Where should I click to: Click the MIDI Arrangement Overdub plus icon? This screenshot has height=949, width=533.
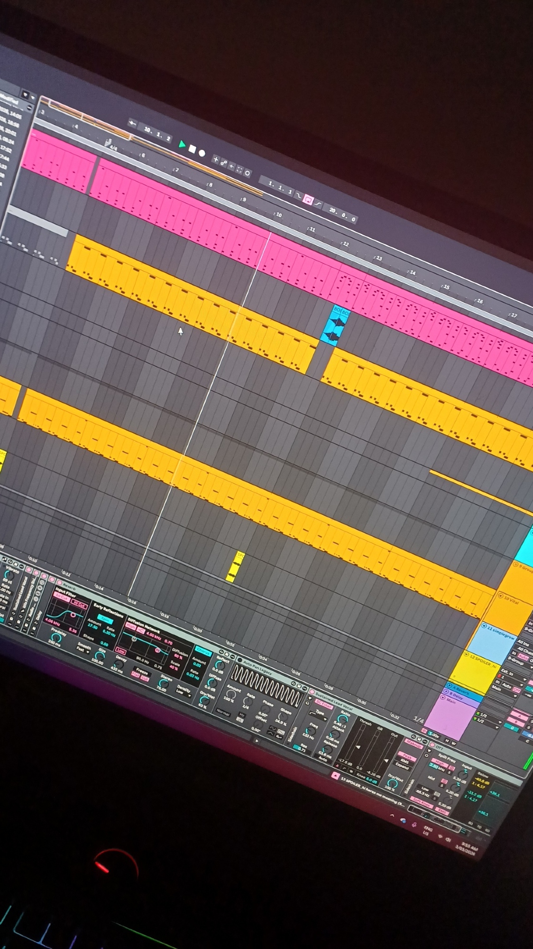click(x=215, y=160)
